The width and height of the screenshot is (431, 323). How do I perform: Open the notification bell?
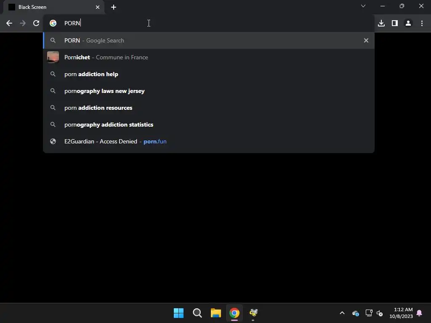[419, 313]
